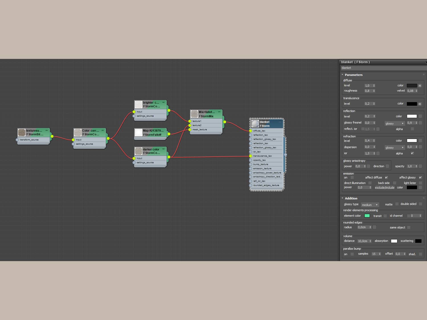Collapse the Addition rollout
This screenshot has width=427, height=320.
click(x=342, y=198)
